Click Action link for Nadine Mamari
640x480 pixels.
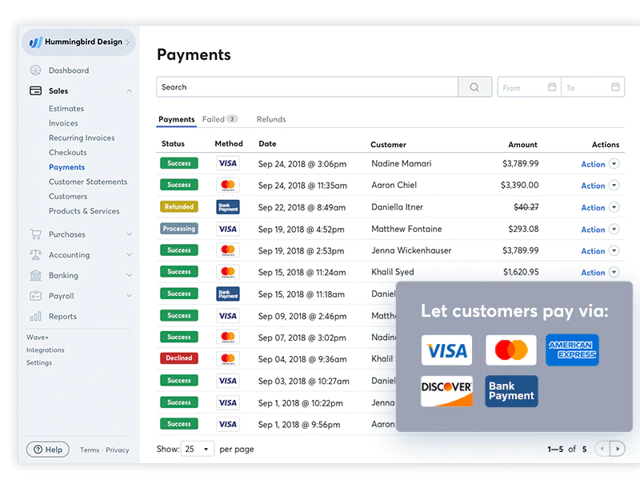pyautogui.click(x=593, y=164)
